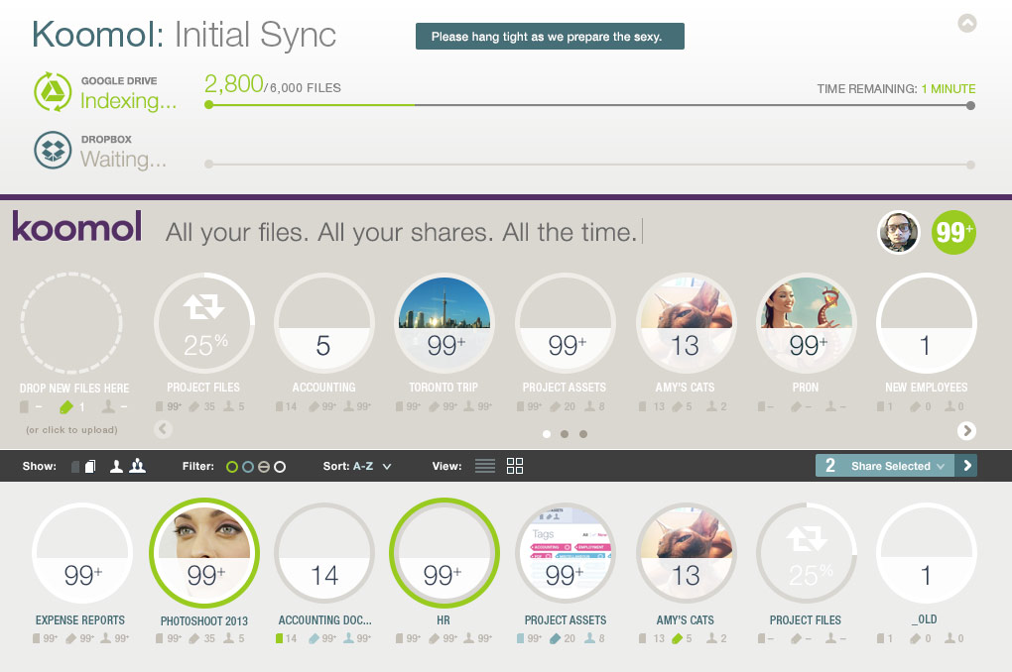1012x672 pixels.
Task: Switch to grid view
Action: pos(515,466)
